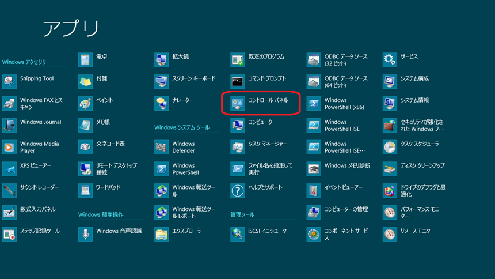Viewport: 495px width, 279px height.
Task: Open Windows 転送ツール レポート icon
Action: (x=161, y=213)
